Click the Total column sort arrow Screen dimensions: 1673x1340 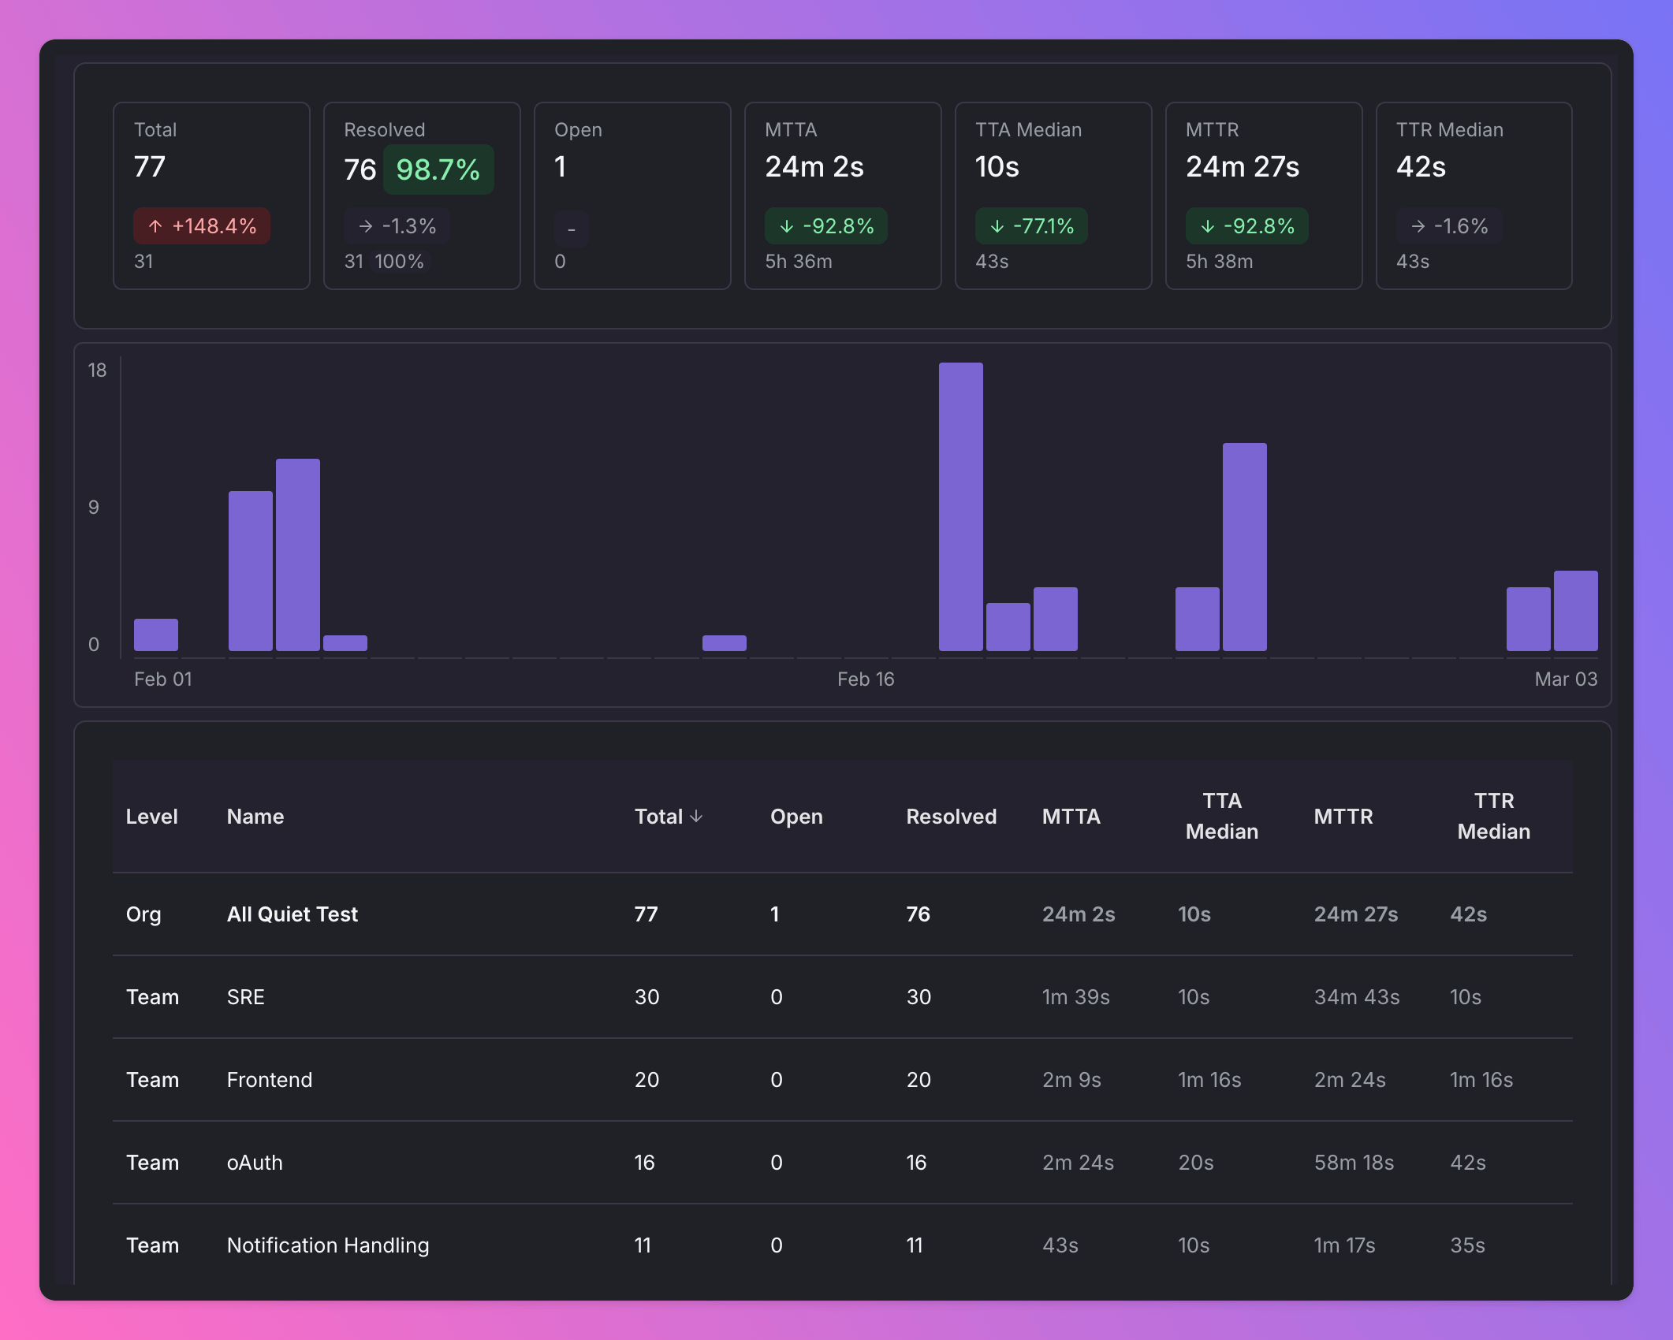(698, 818)
